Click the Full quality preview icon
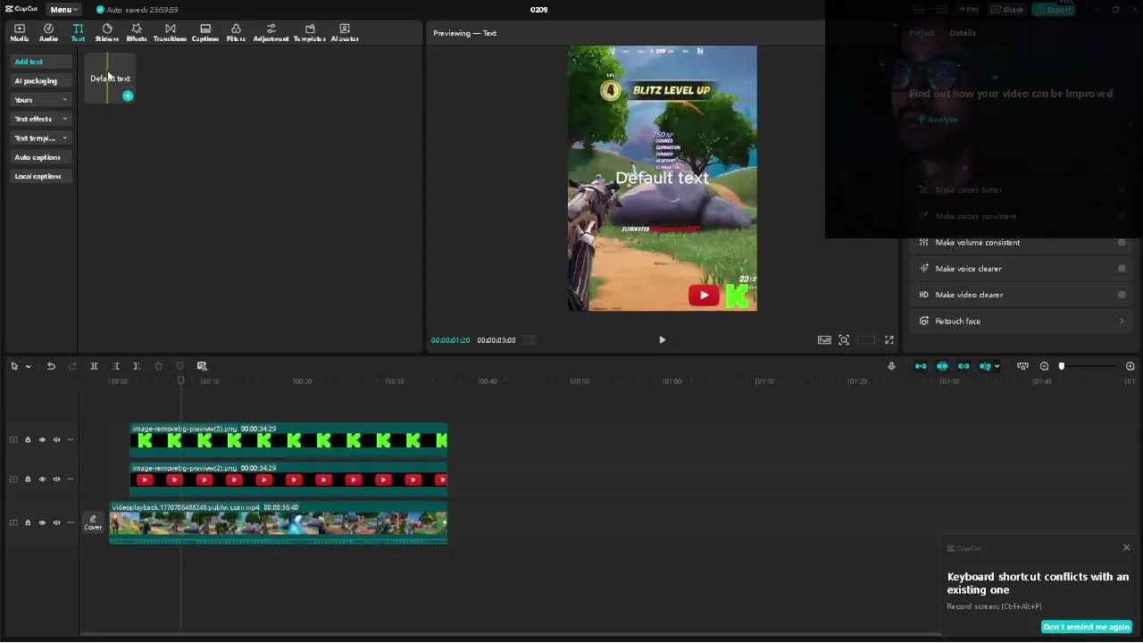The width and height of the screenshot is (1143, 643). click(x=824, y=340)
